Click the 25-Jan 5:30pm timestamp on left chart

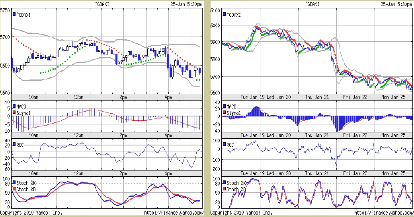point(186,4)
